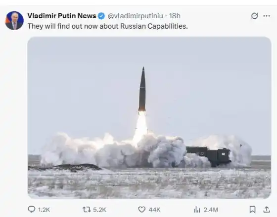Open Vladimir Putin News profile avatar
Image resolution: width=277 pixels, height=217 pixels.
(14, 21)
